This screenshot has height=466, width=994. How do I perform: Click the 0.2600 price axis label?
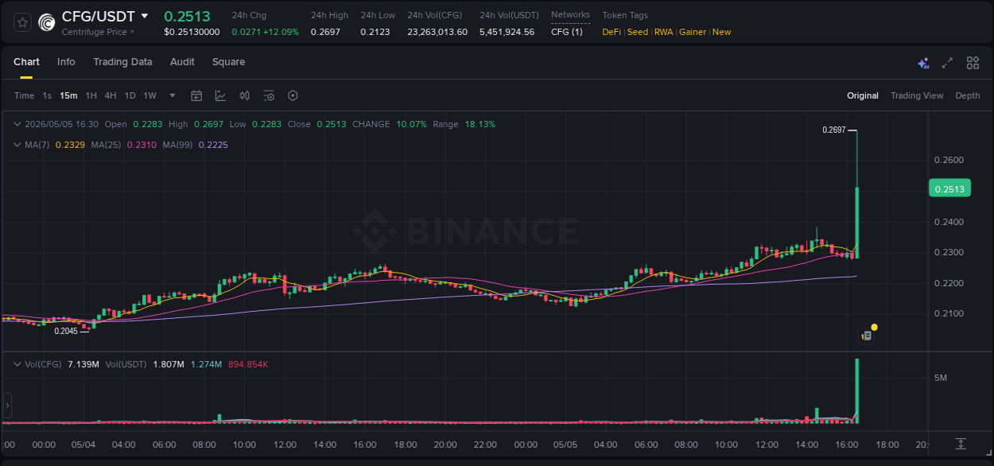948,161
